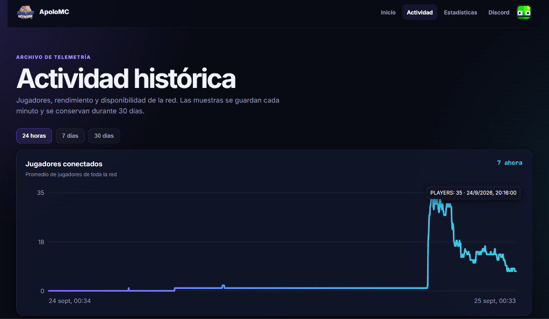Click the 18 y-axis label

click(x=41, y=242)
